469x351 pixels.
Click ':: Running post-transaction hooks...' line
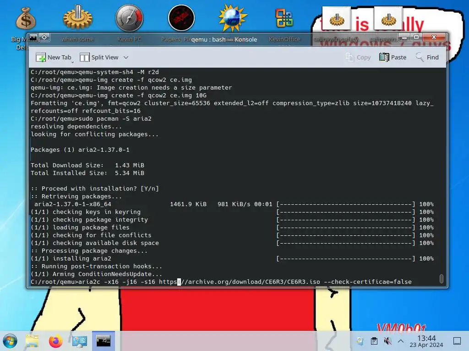[x=96, y=266]
